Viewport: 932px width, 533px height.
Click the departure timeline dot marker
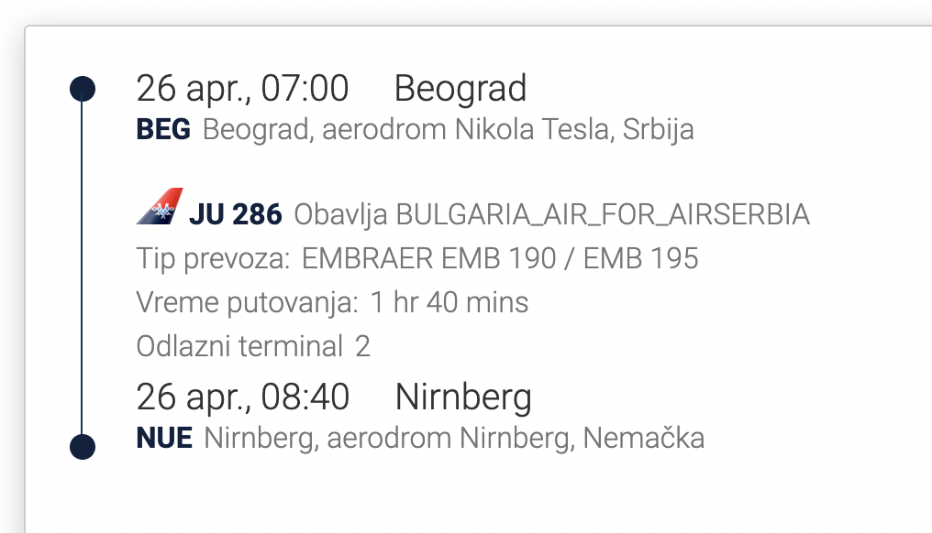point(83,89)
